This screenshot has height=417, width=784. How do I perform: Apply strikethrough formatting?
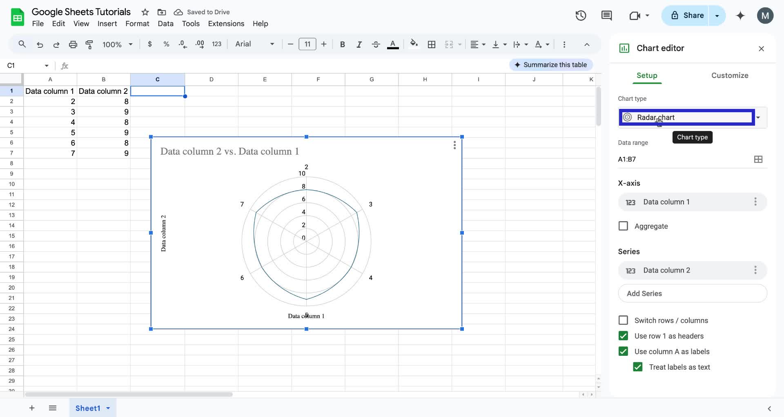click(376, 44)
